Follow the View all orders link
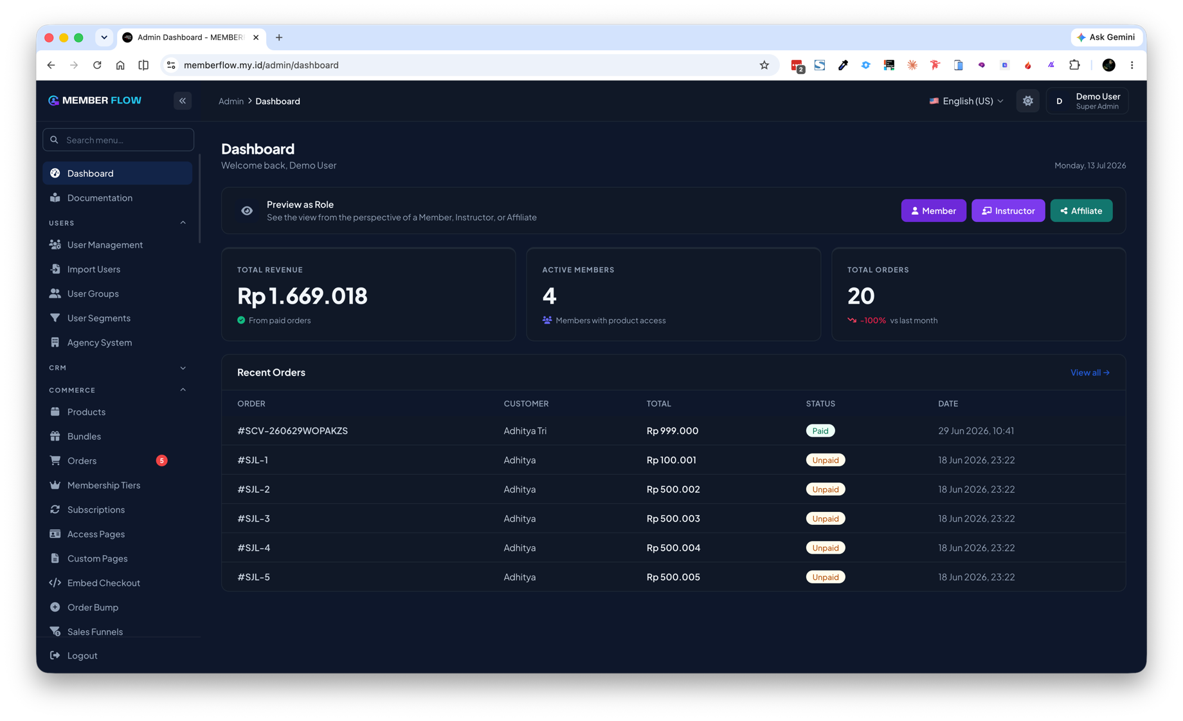The width and height of the screenshot is (1183, 721). click(1090, 372)
